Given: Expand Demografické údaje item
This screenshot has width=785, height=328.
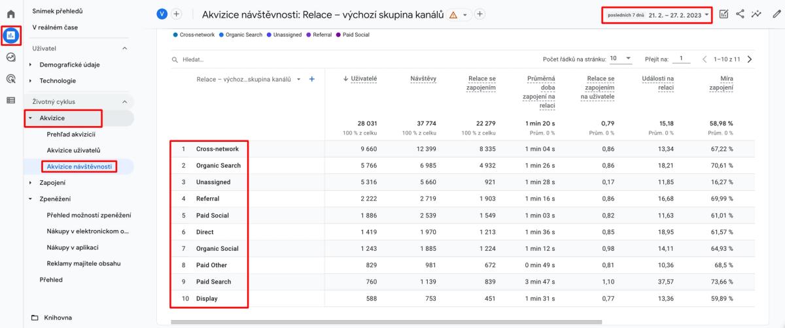Looking at the screenshot, I should (31, 65).
